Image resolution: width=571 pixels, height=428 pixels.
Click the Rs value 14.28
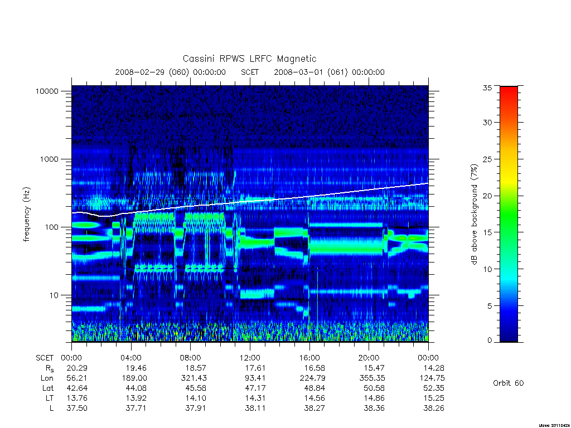click(434, 368)
